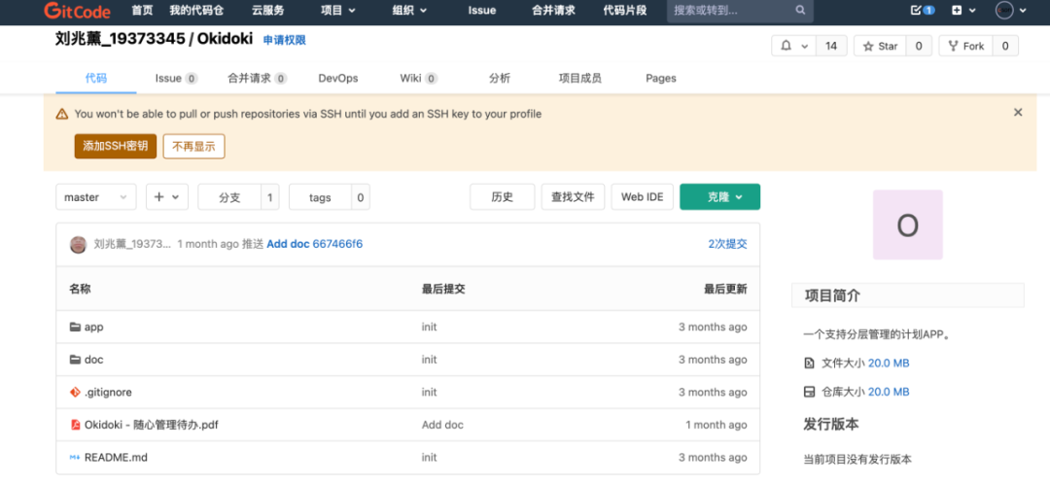Switch to the 分析 tab
The height and width of the screenshot is (485, 1050).
pos(500,78)
